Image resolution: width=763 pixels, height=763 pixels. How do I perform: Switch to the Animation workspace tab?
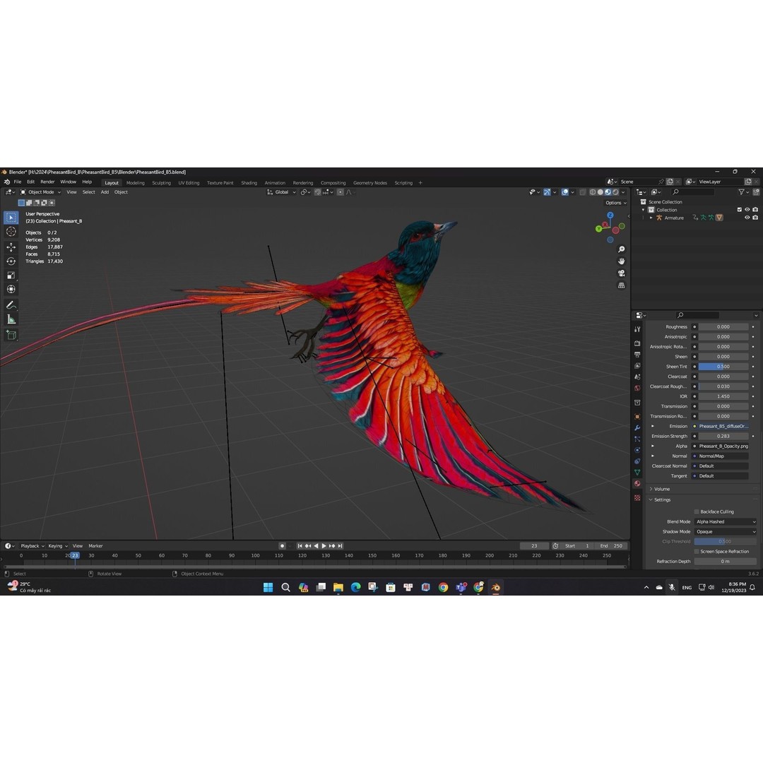coord(275,183)
